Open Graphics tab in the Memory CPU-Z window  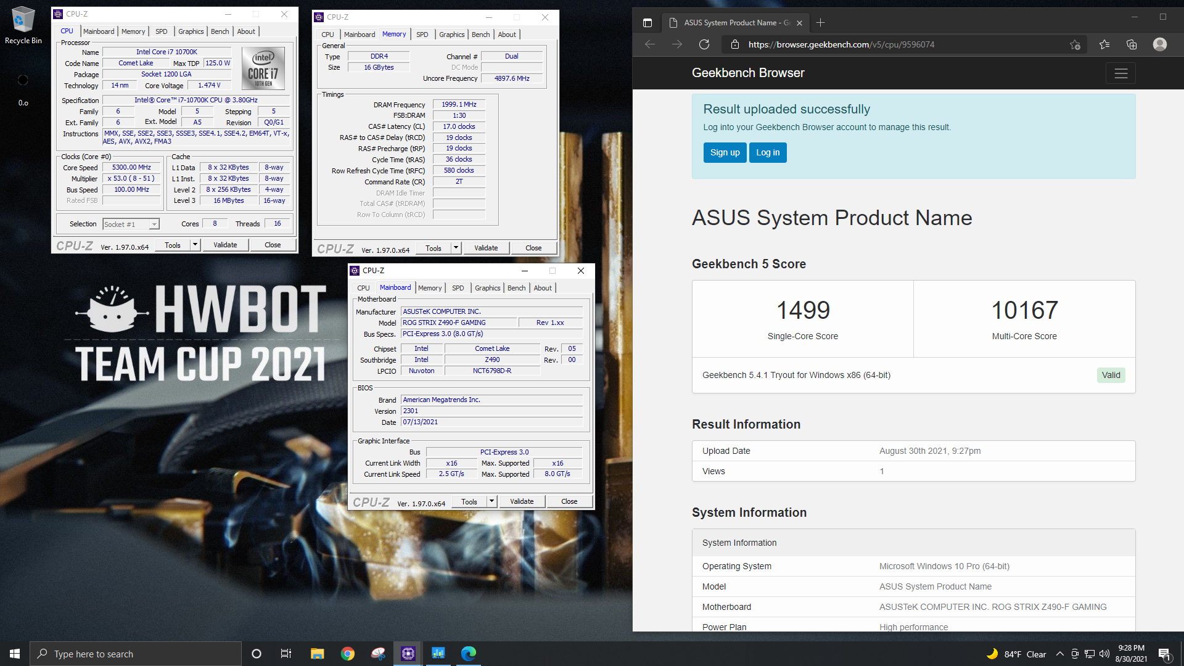(x=451, y=35)
